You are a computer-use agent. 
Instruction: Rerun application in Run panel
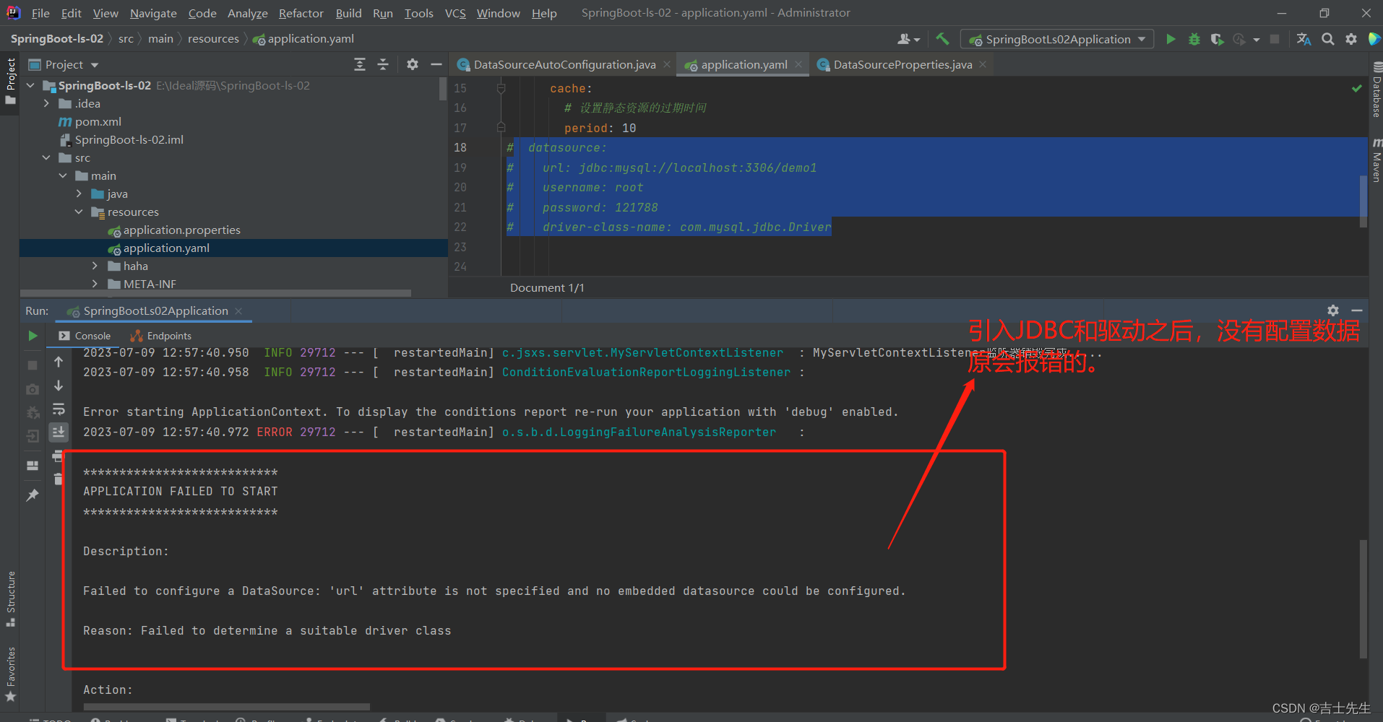click(x=33, y=336)
